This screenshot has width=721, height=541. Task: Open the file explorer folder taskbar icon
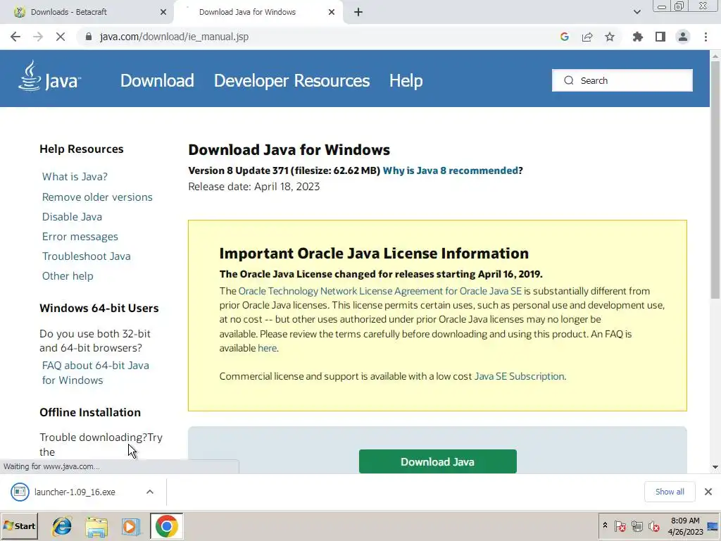[96, 526]
